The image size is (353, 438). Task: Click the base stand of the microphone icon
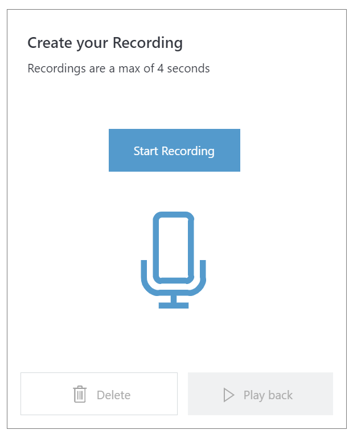pos(174,305)
